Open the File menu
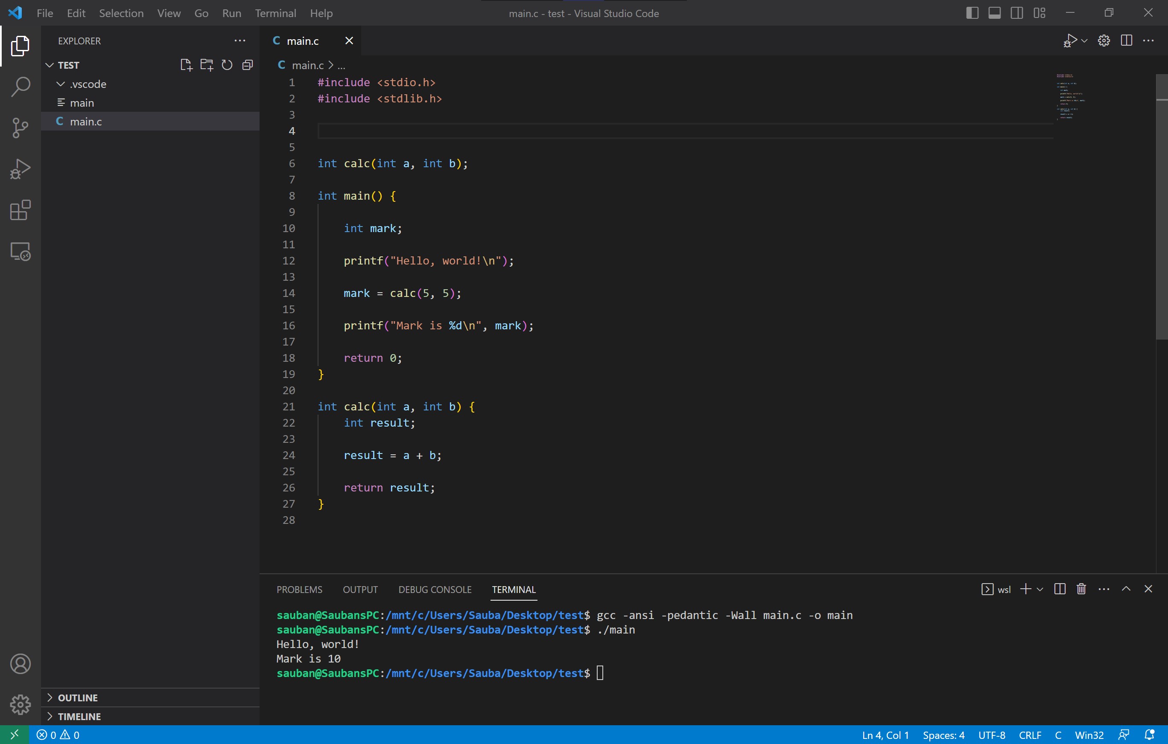Screen dimensions: 1168x744 [x=45, y=13]
